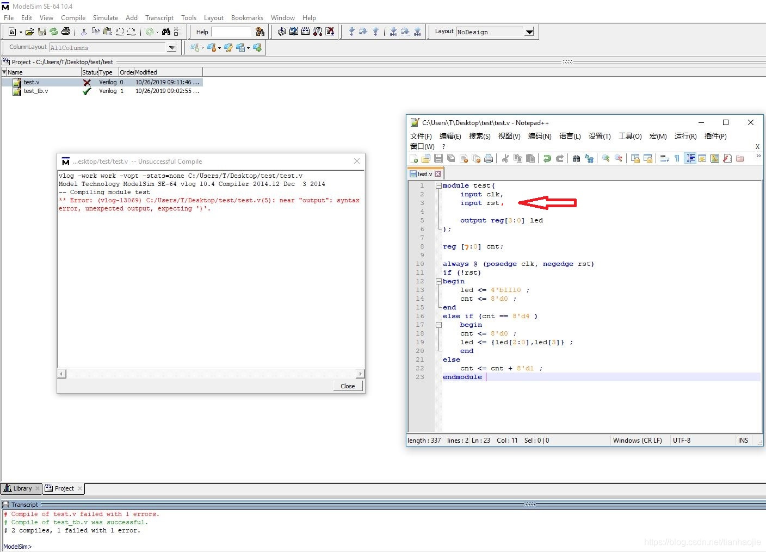Click Notepad++ Cut scissors icon

[x=505, y=158]
